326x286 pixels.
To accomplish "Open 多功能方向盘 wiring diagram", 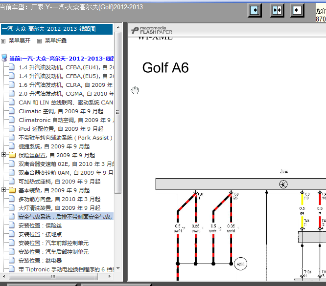I will [x=59, y=199].
